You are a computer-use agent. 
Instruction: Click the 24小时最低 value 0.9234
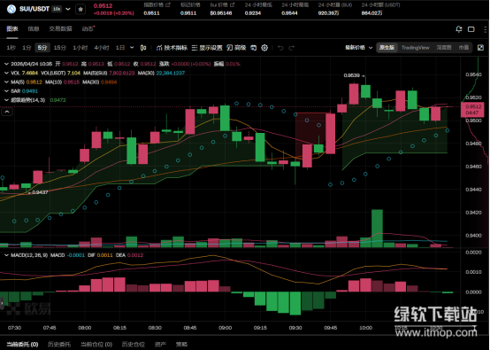(253, 13)
